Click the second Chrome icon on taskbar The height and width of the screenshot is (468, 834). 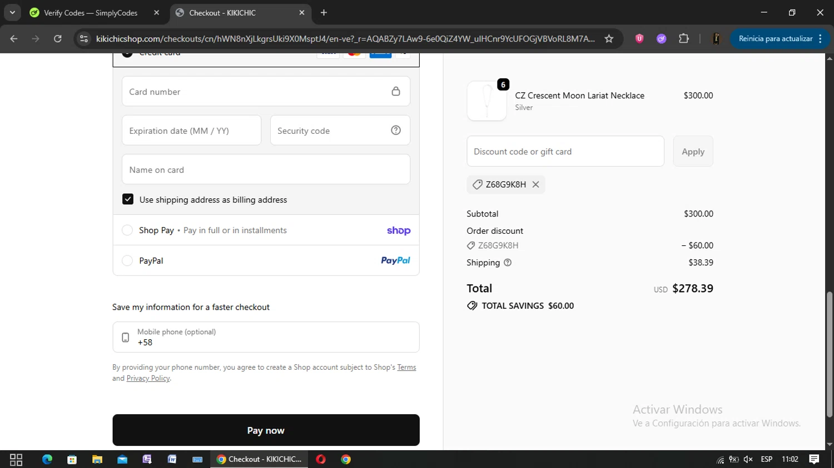tap(346, 459)
